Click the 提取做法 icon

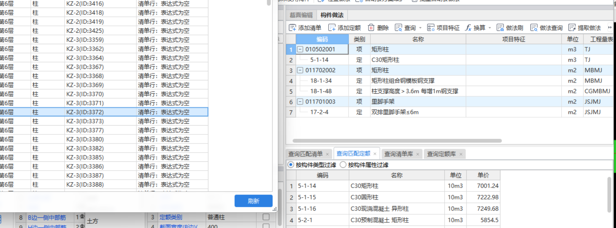572,27
